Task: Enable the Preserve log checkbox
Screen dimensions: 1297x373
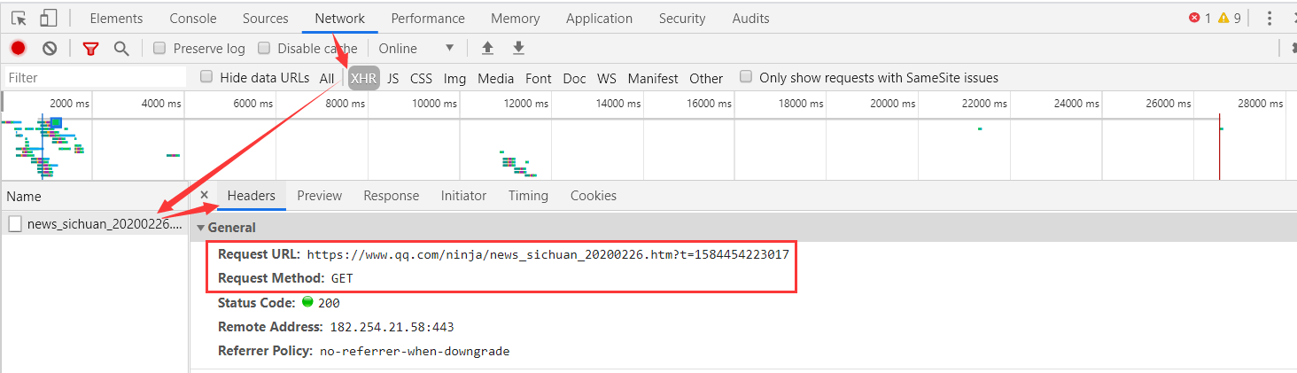Action: click(159, 49)
